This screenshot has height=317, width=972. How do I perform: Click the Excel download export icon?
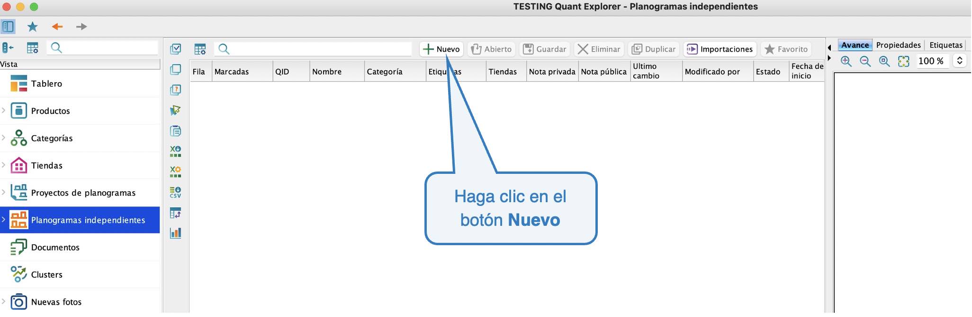[x=175, y=151]
